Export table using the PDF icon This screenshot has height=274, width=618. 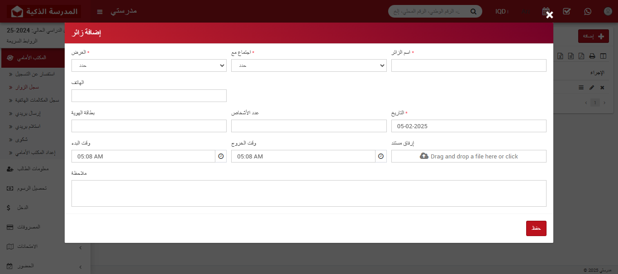pos(581,56)
